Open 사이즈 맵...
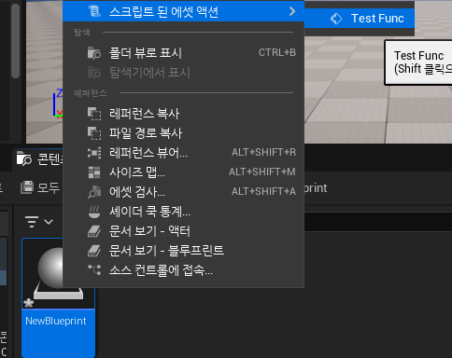452x358 pixels. click(183, 172)
